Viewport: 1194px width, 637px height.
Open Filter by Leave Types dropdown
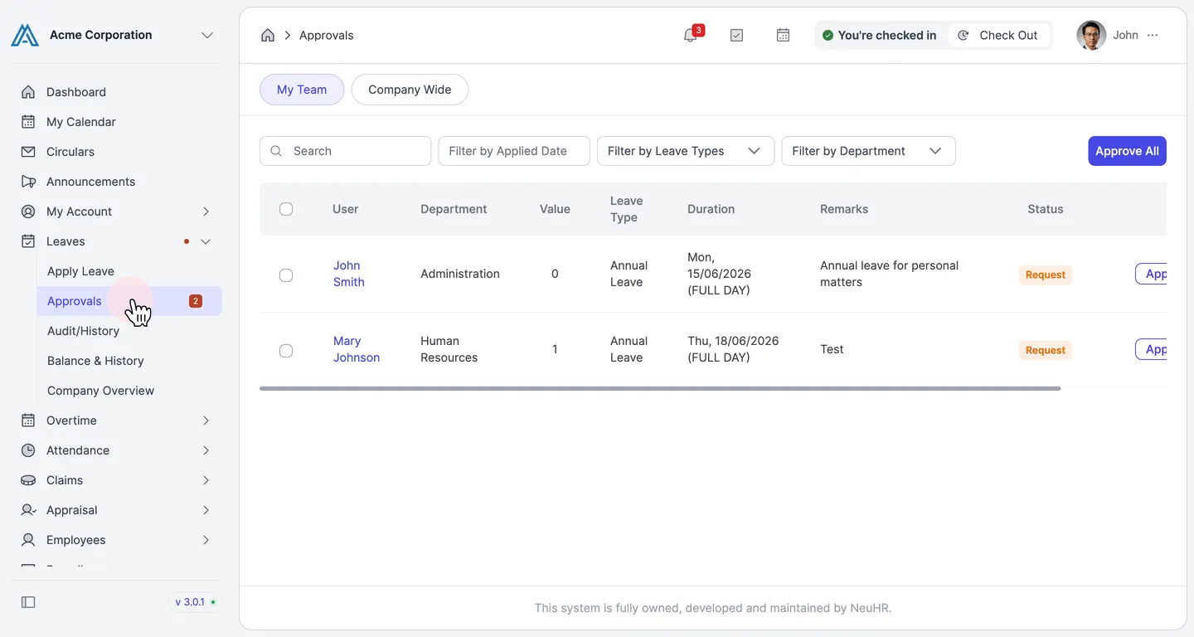tap(686, 151)
